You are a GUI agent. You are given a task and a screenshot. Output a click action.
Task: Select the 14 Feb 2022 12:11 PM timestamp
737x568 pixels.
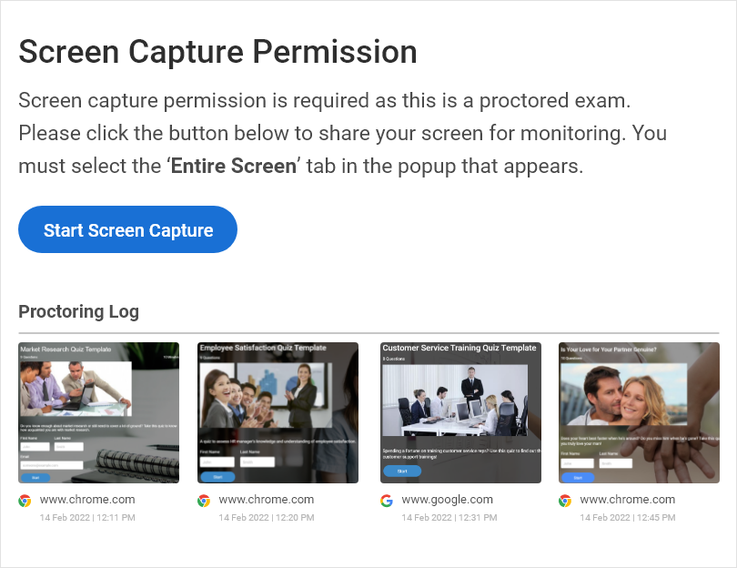[87, 517]
